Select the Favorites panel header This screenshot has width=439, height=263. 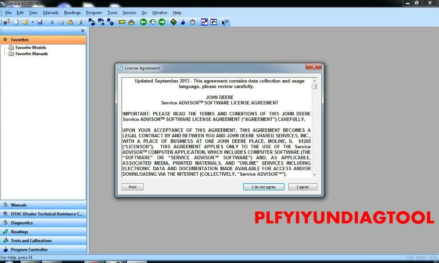point(43,40)
